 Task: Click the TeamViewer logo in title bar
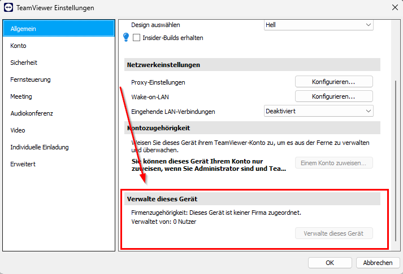pyautogui.click(x=8, y=8)
